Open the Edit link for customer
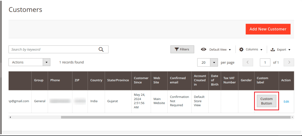Viewport: 302px width, 136px height. pos(286,101)
